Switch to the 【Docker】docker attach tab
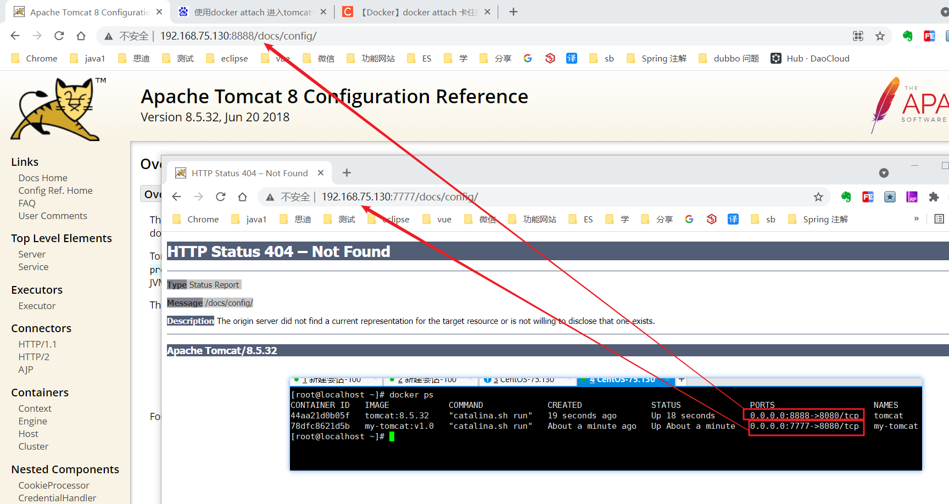Viewport: 949px width, 504px height. coord(417,12)
